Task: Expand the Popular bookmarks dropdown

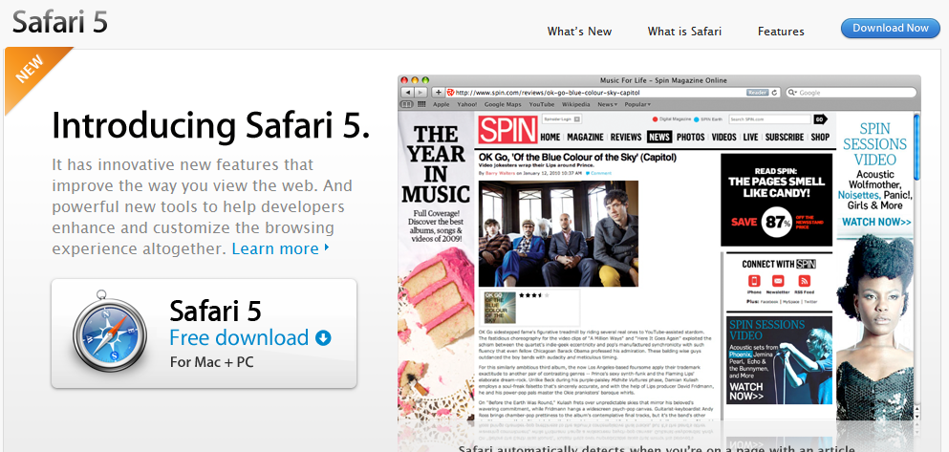Action: click(x=637, y=104)
